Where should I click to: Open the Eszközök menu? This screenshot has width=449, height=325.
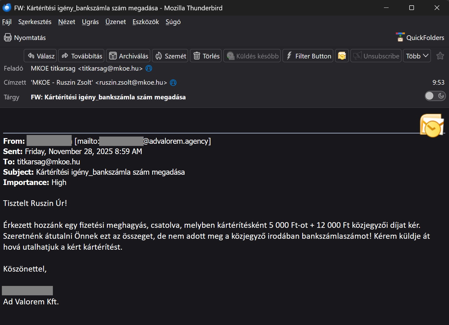coord(145,22)
